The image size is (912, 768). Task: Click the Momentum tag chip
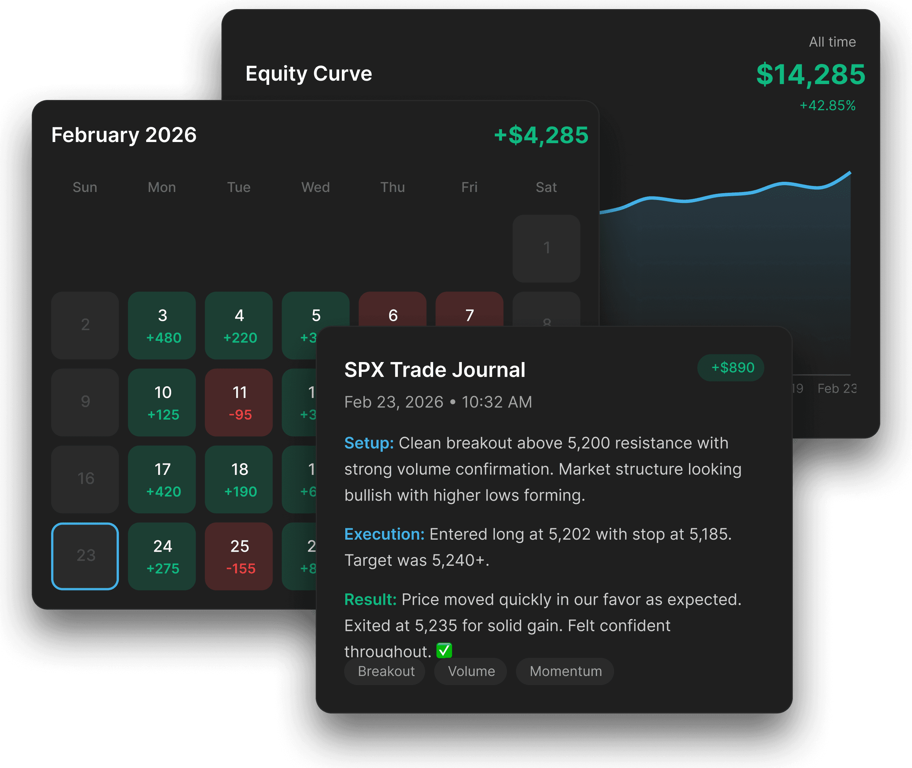(x=565, y=671)
